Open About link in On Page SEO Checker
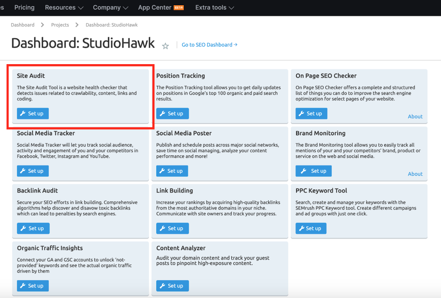This screenshot has height=298, width=441. click(415, 116)
